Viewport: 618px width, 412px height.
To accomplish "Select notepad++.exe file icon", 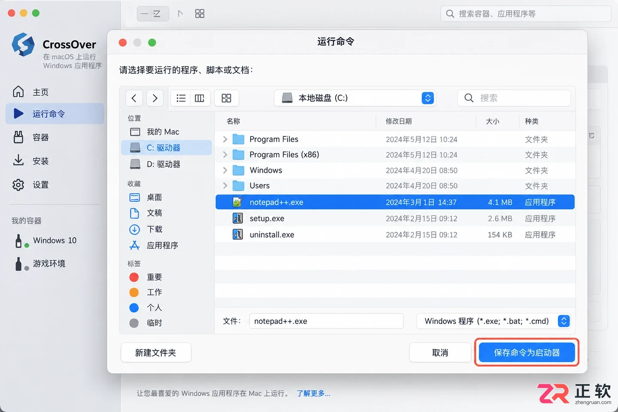I will coord(238,202).
